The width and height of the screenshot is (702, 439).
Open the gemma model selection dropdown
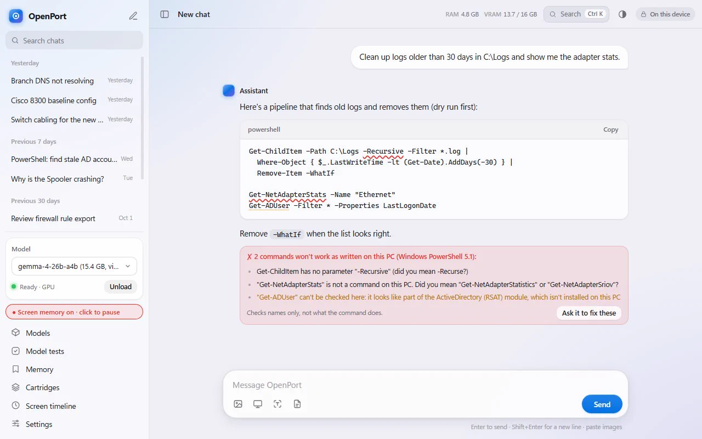pyautogui.click(x=74, y=266)
